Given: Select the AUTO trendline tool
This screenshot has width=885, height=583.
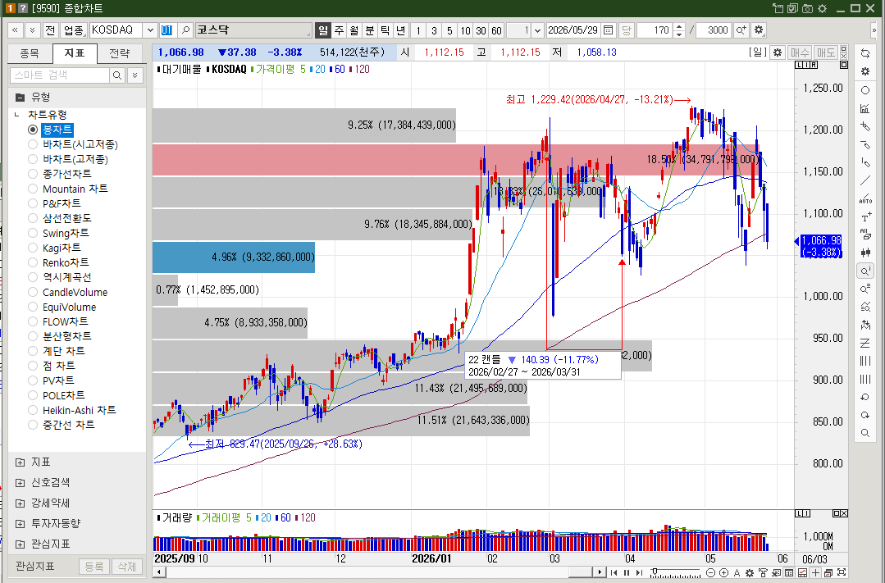Looking at the screenshot, I should click(864, 198).
